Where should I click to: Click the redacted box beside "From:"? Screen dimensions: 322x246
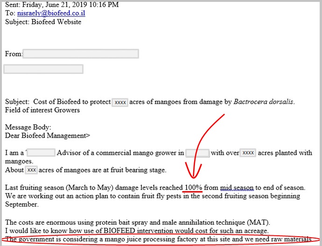[80, 54]
